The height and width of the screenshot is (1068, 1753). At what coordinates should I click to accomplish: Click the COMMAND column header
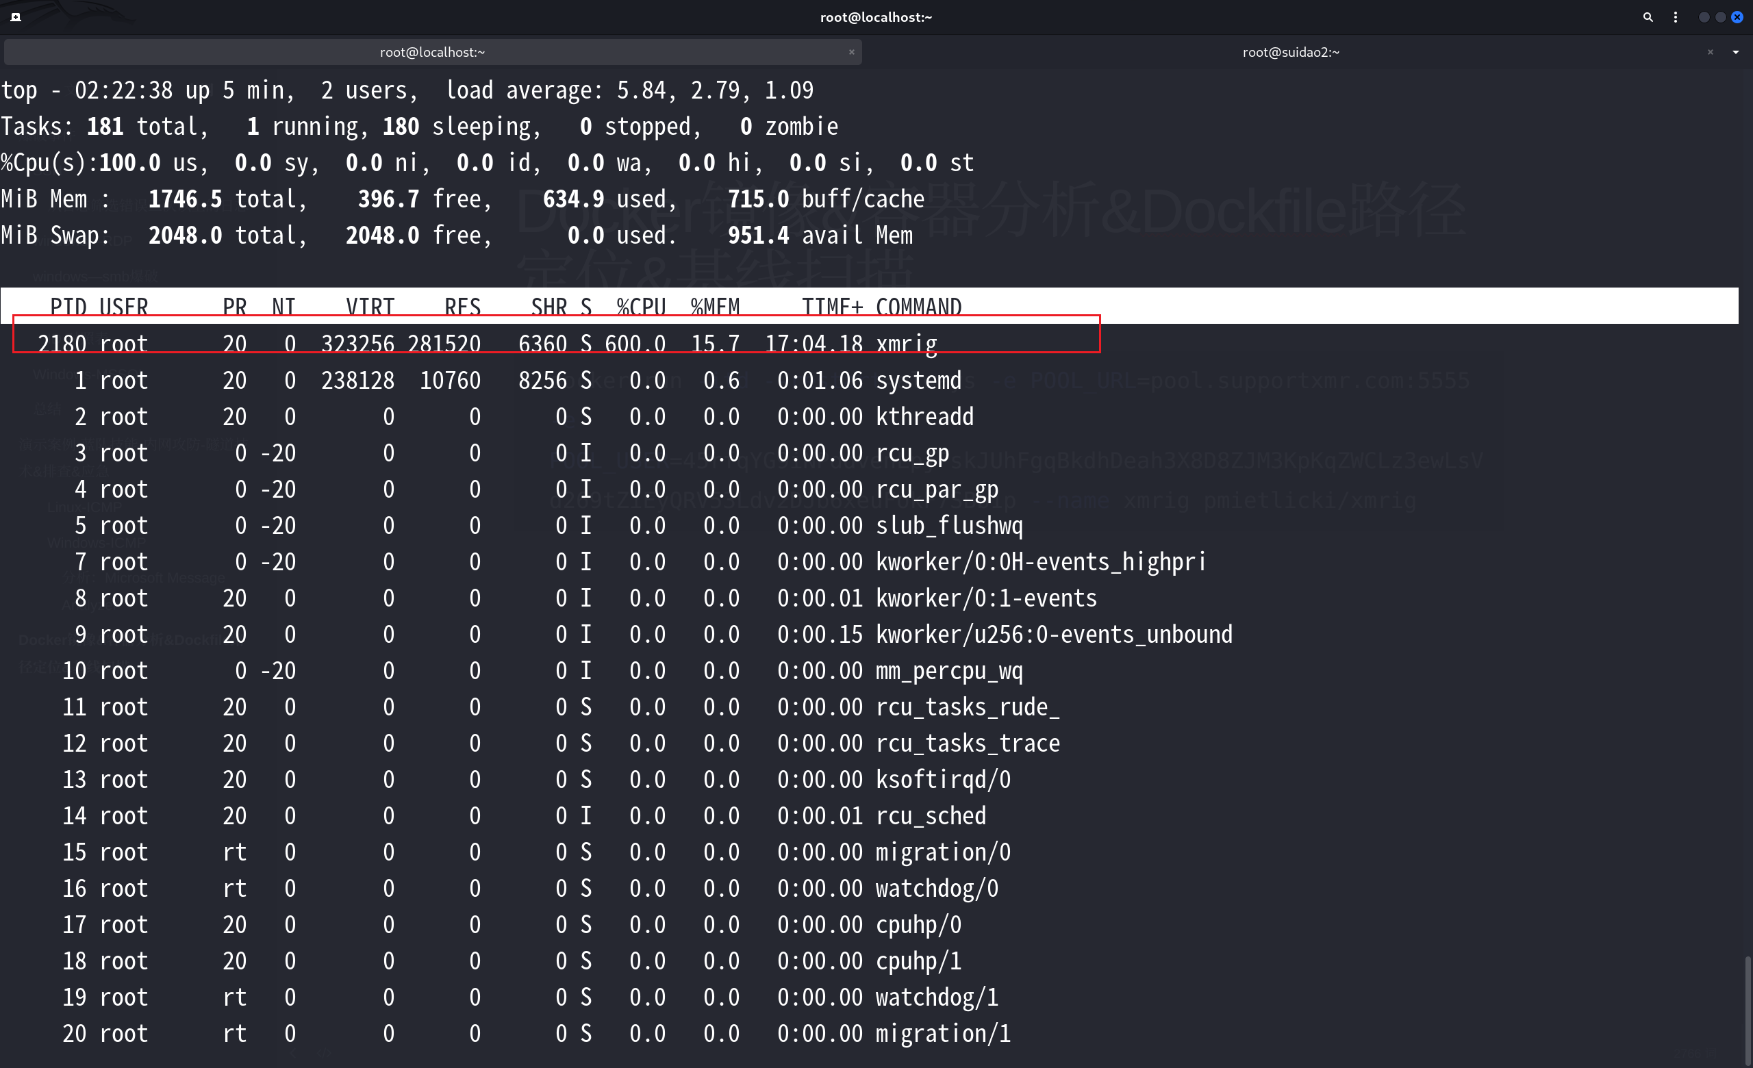point(918,307)
